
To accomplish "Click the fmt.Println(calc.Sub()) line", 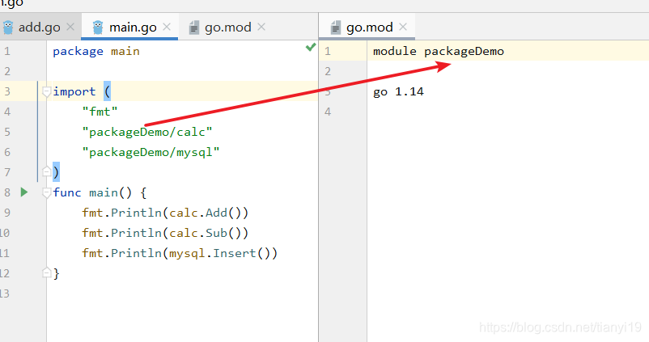I will tap(165, 233).
